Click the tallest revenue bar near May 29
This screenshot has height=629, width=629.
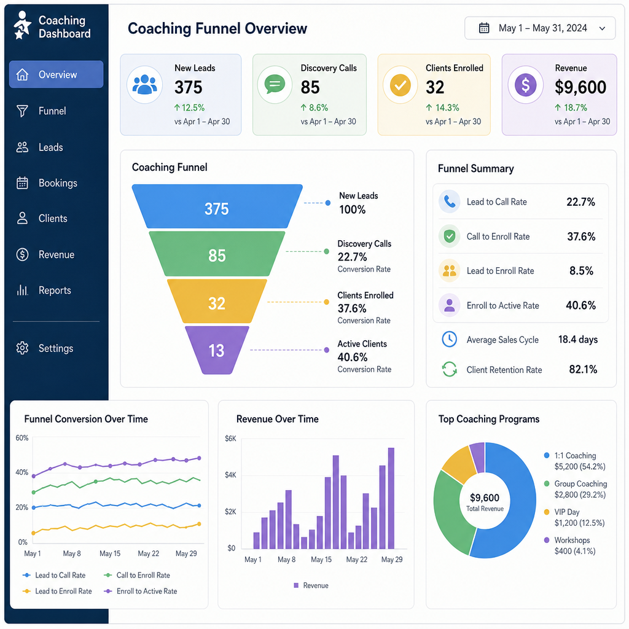tap(391, 498)
